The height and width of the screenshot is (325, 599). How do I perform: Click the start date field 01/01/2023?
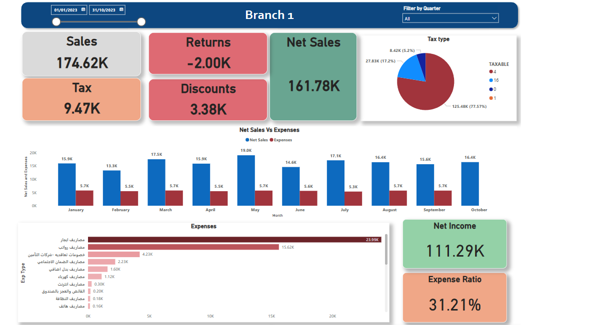[x=65, y=10]
